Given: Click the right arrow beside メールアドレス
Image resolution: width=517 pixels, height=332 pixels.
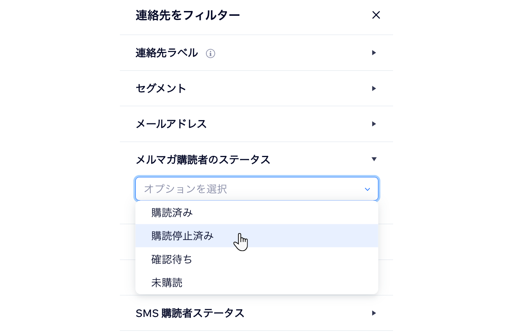Looking at the screenshot, I should coord(374,124).
